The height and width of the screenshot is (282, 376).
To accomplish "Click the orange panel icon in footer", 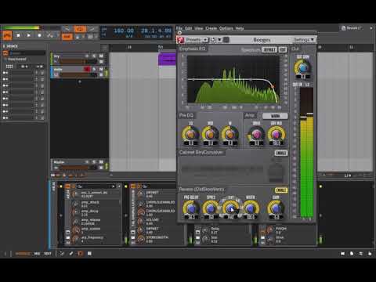I will tap(80, 253).
